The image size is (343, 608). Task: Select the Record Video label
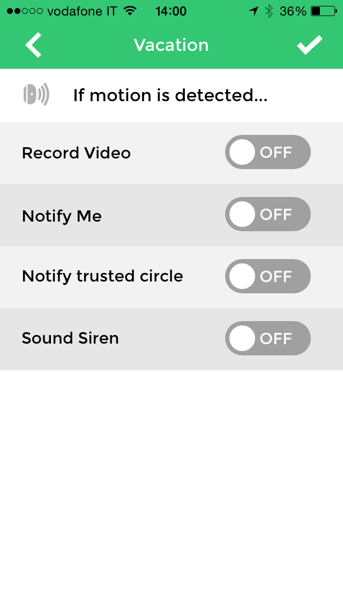click(76, 153)
